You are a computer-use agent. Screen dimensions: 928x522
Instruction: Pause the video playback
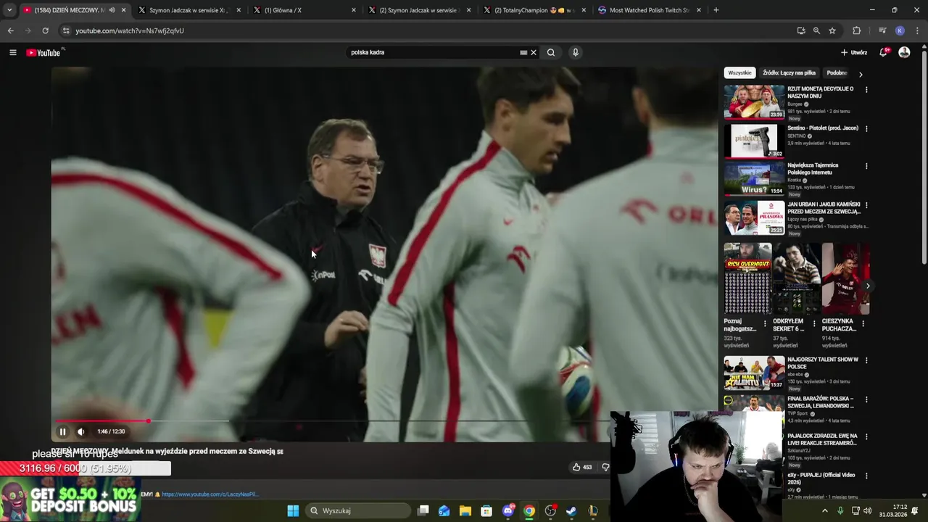tap(62, 431)
